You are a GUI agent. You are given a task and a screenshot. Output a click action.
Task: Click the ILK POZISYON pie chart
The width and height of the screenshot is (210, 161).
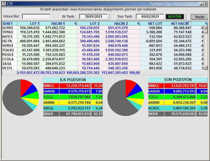click(20, 98)
